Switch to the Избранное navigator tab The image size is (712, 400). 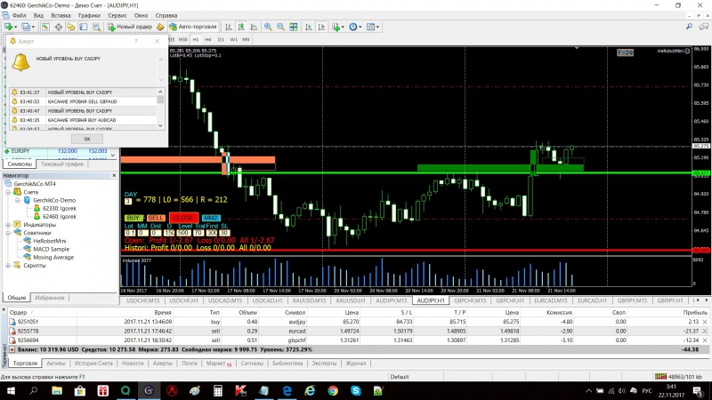50,298
